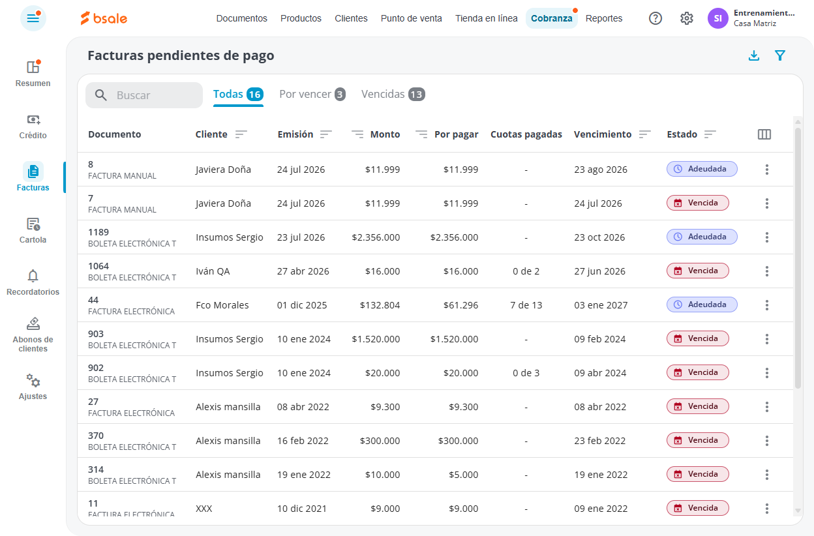Switch to Vencidas tab
The width and height of the screenshot is (814, 536).
click(393, 95)
